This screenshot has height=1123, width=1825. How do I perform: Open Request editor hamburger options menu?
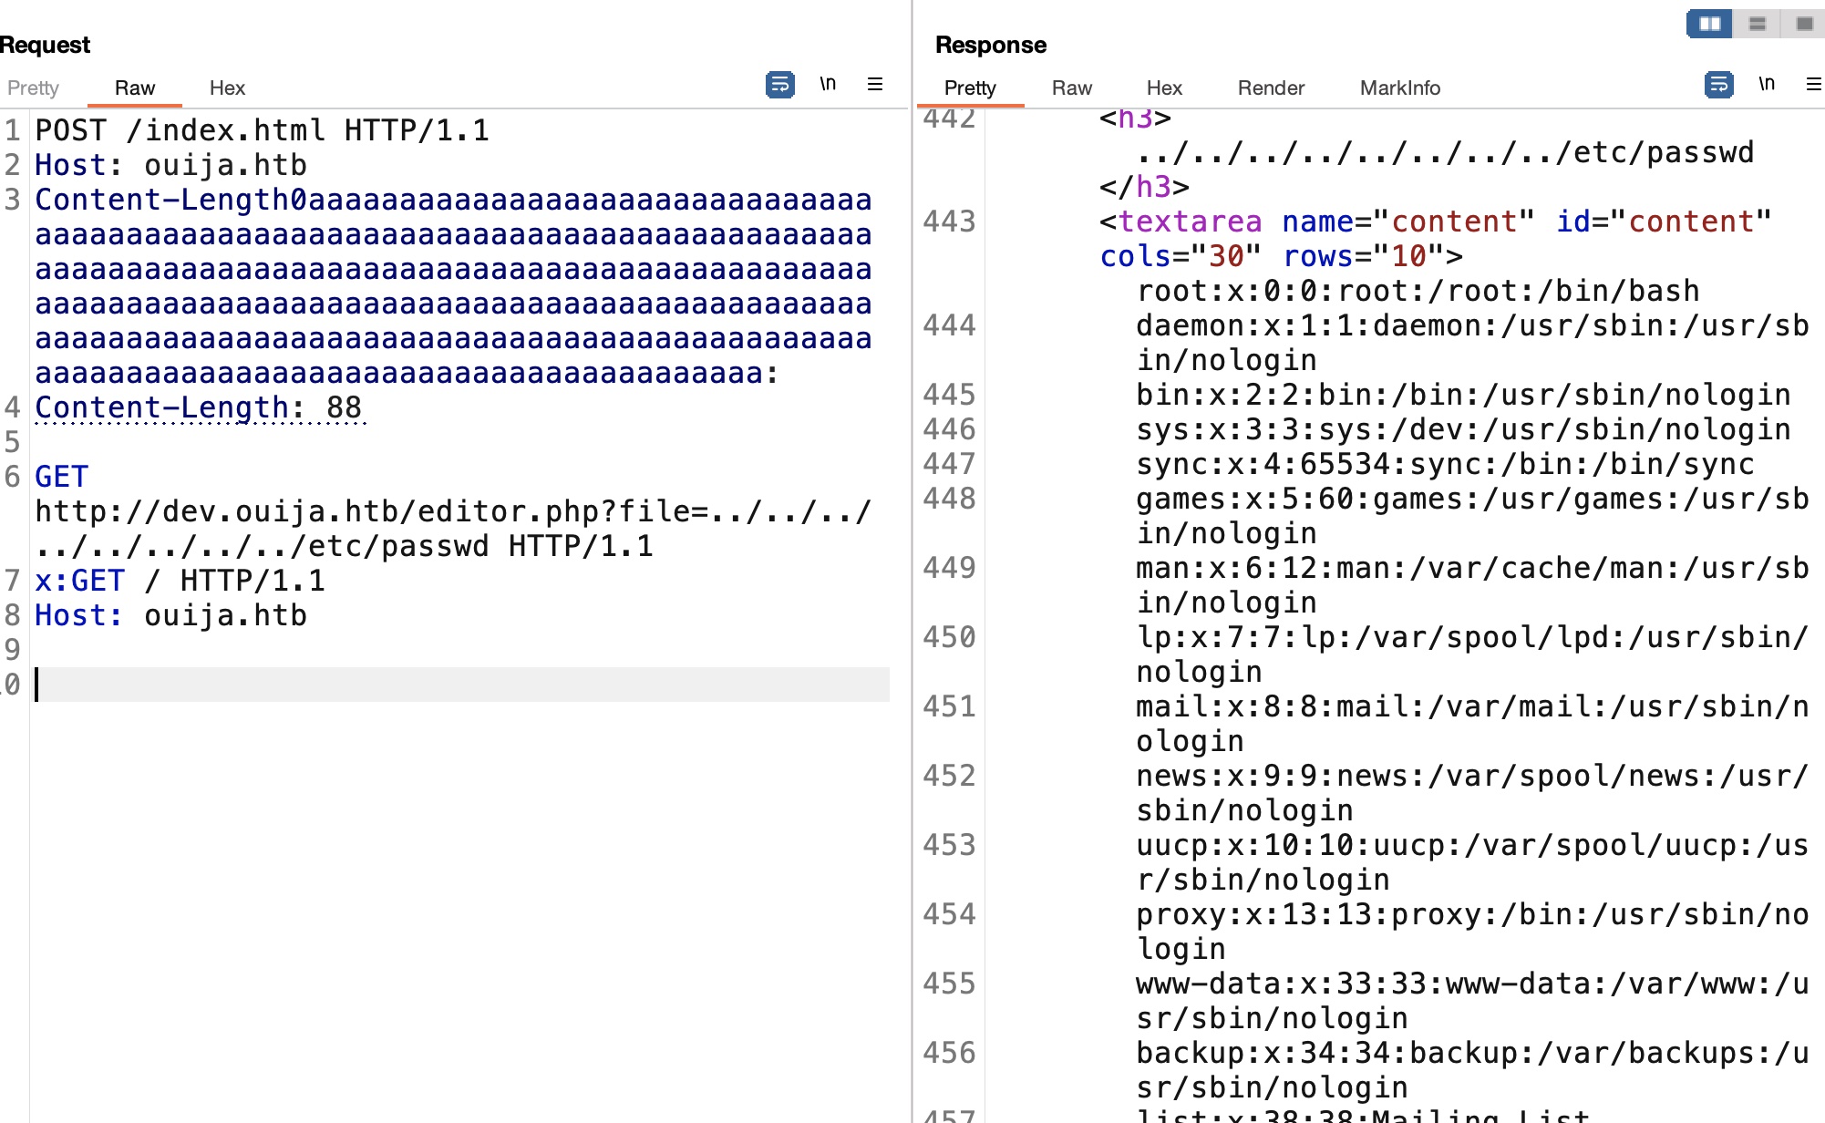(875, 85)
